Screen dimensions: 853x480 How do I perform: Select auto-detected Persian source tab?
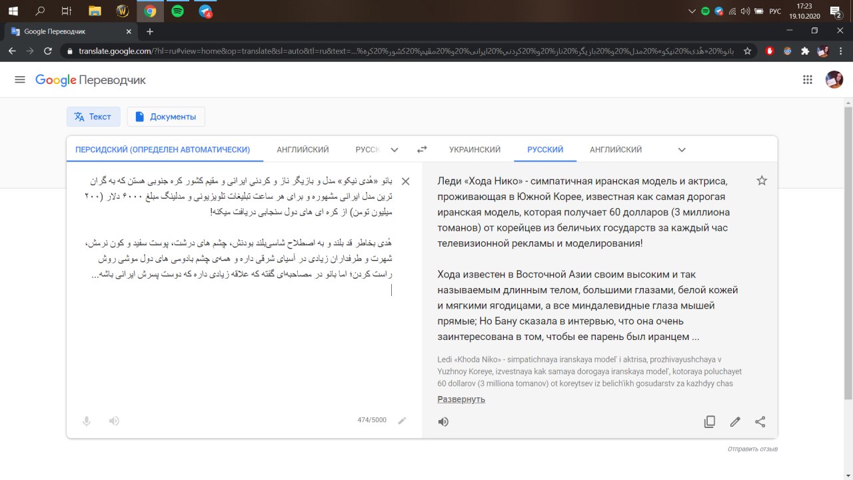(x=163, y=150)
